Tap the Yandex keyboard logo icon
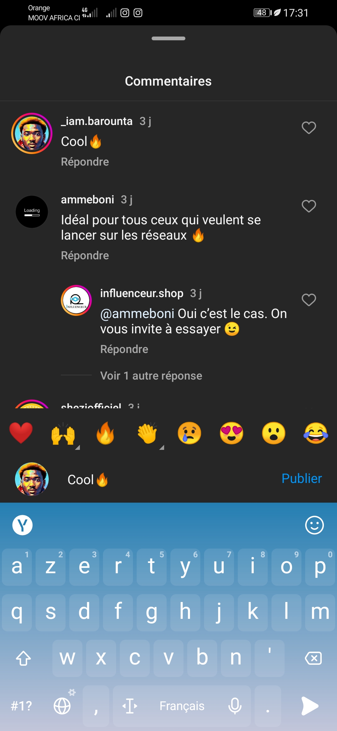The width and height of the screenshot is (337, 731). tap(22, 525)
